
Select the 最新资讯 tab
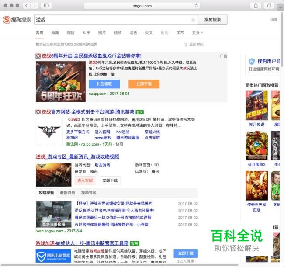(x=68, y=193)
